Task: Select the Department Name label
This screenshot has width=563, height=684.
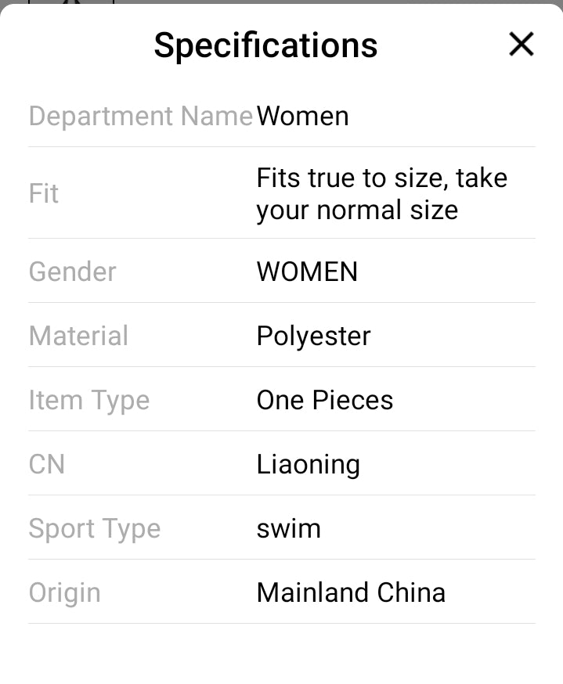Action: click(141, 116)
